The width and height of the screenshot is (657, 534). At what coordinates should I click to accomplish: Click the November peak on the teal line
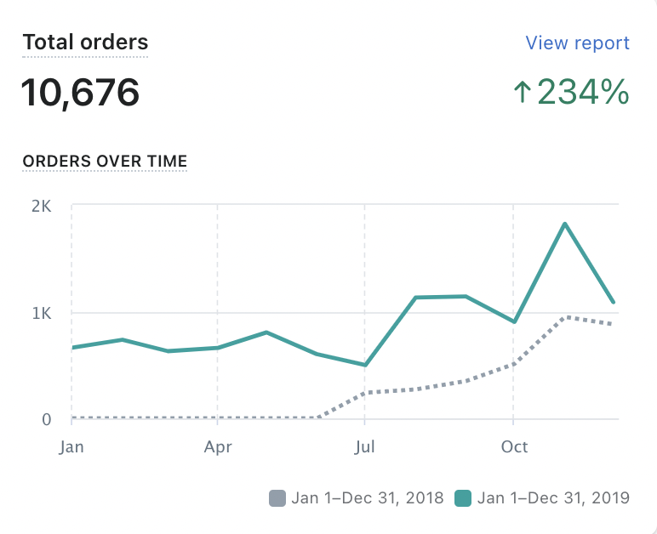click(565, 224)
